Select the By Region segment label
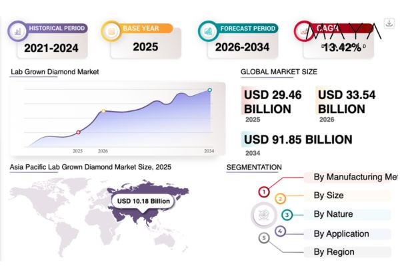400x266 pixels. 334,252
